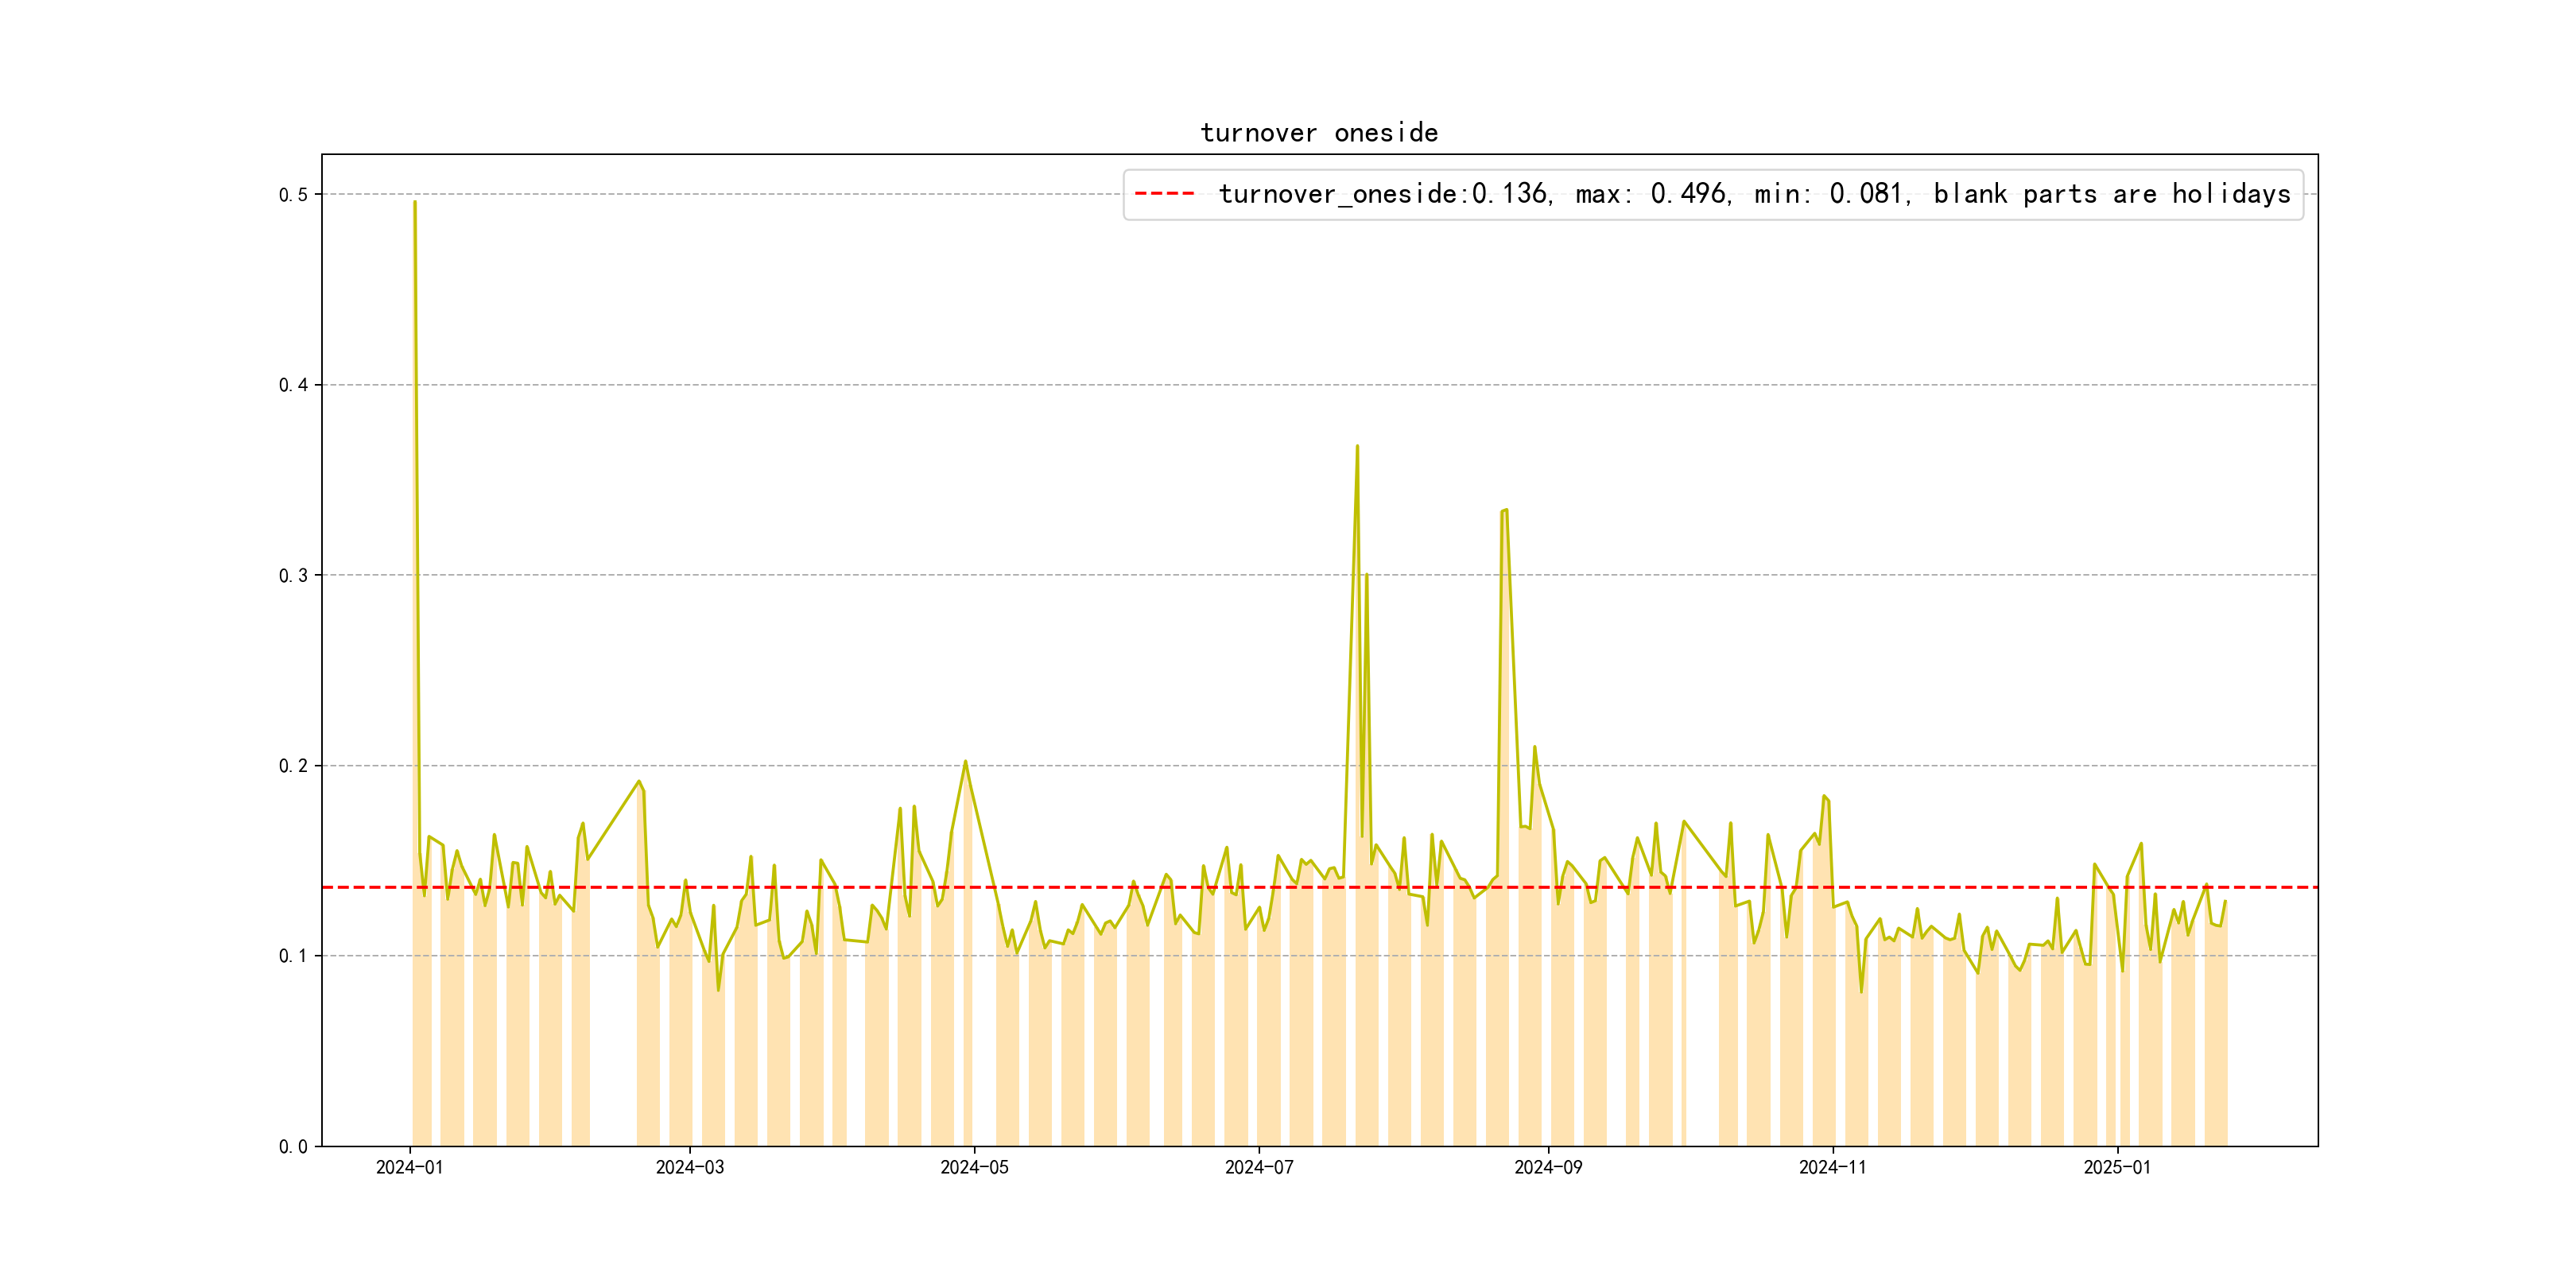Click the red dashed line sample in legend
This screenshot has height=1288, width=2576.
click(x=1164, y=194)
